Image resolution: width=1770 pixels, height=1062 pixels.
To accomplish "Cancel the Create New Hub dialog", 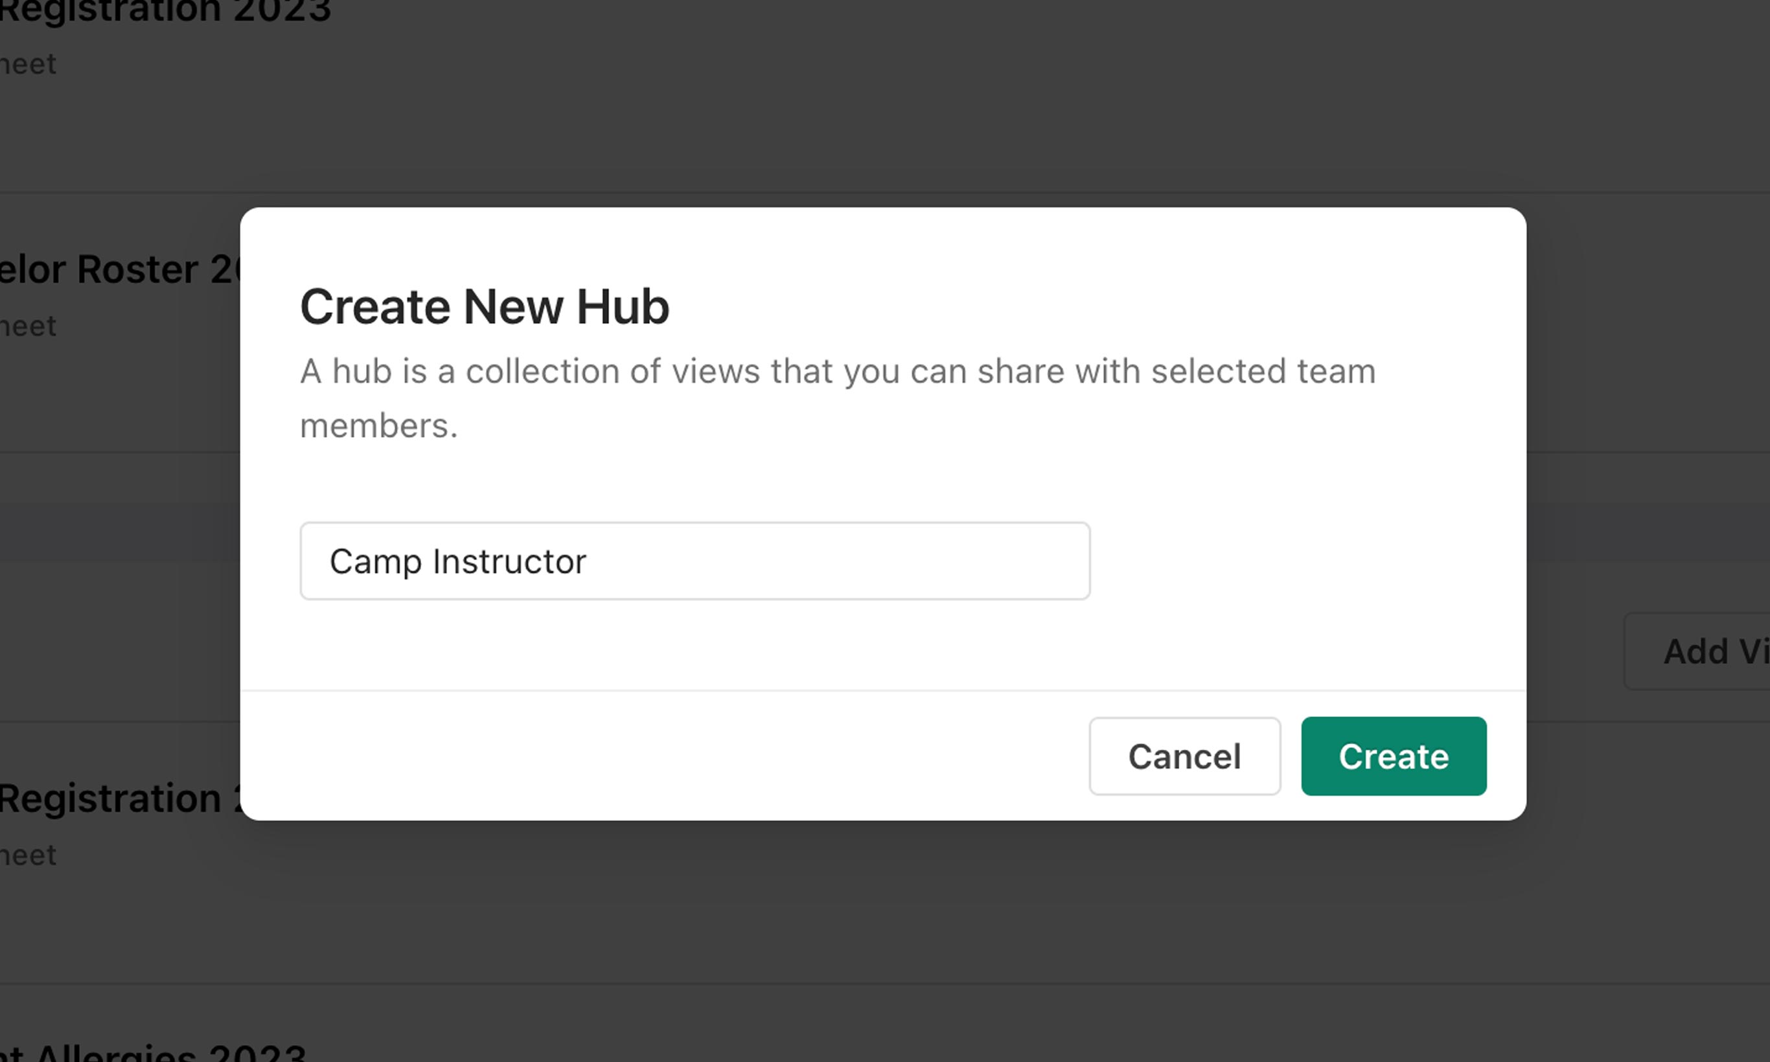I will [1184, 756].
